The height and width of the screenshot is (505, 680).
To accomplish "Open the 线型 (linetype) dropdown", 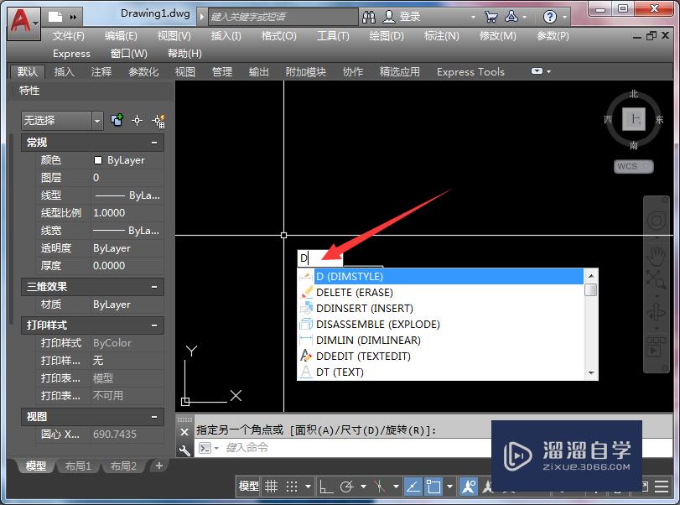I will click(x=131, y=195).
